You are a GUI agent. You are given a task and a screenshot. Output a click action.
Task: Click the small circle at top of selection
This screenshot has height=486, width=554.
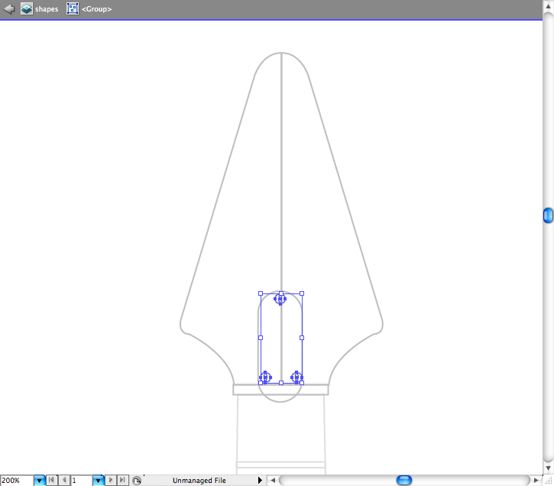coord(280,300)
